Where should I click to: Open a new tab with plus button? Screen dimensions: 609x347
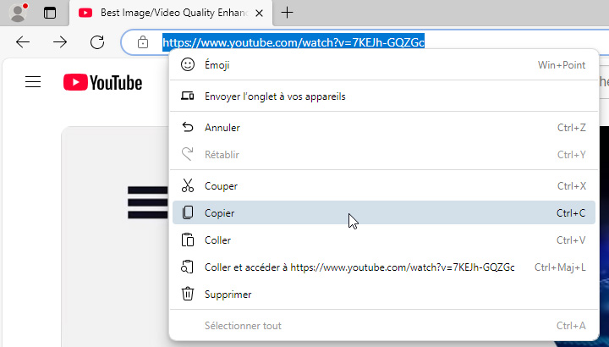287,13
